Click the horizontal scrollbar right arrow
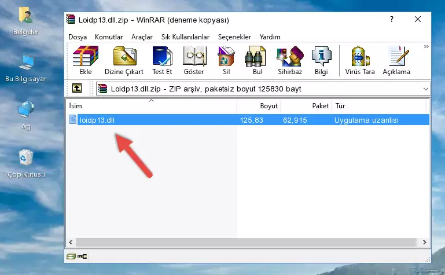Viewport: 445px width, 275px height. click(425, 243)
